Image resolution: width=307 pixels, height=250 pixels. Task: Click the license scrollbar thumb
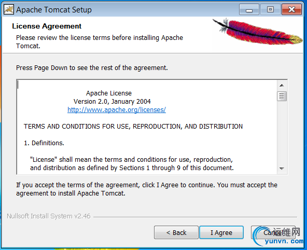click(282, 96)
